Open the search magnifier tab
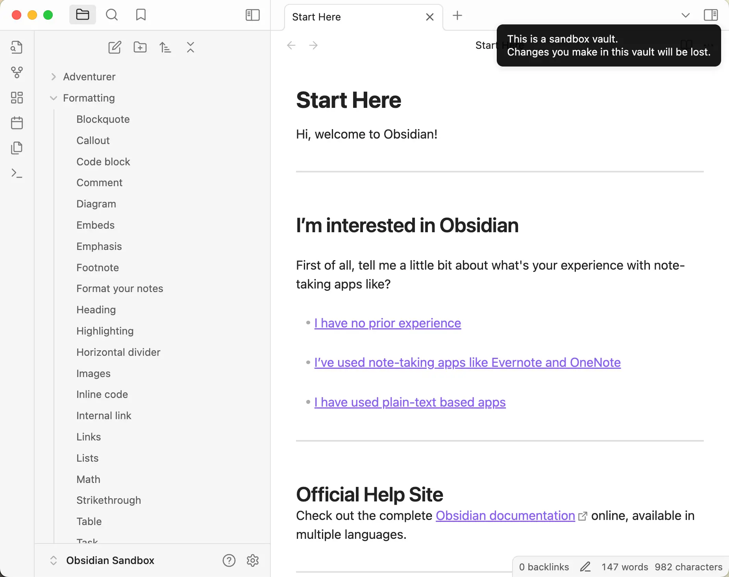This screenshot has height=577, width=729. pyautogui.click(x=112, y=15)
